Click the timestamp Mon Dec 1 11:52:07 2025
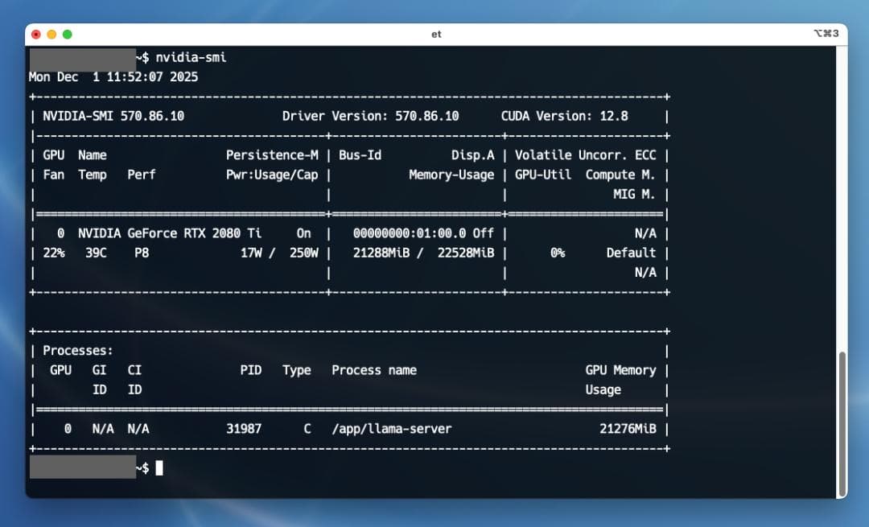The width and height of the screenshot is (869, 527). point(113,77)
